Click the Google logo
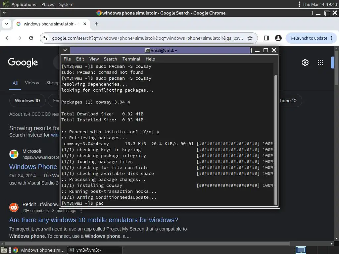 (23, 63)
